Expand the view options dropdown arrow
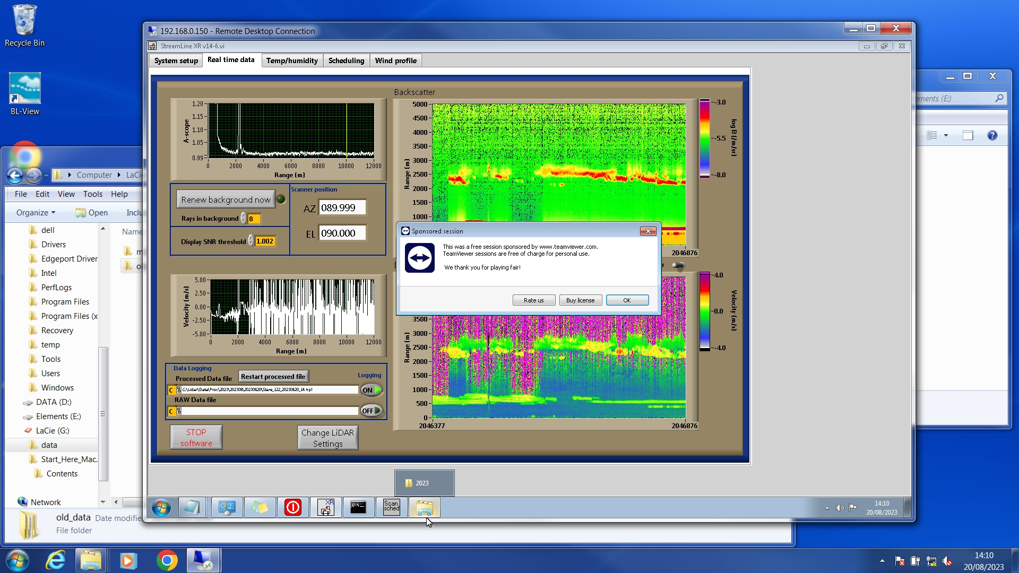 [x=946, y=136]
